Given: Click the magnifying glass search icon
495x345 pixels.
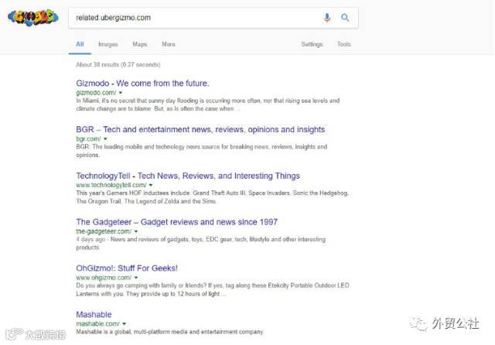Looking at the screenshot, I should coord(345,17).
